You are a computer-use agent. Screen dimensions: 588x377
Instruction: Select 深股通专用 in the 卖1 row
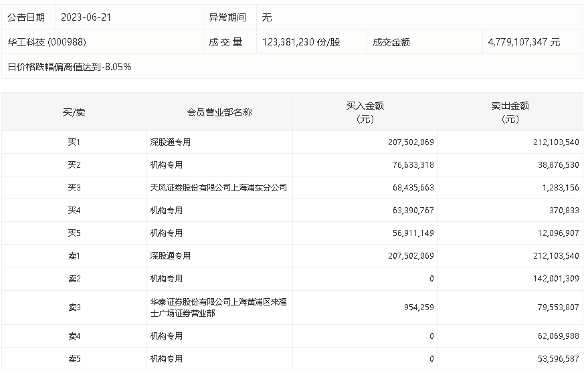[x=171, y=256]
